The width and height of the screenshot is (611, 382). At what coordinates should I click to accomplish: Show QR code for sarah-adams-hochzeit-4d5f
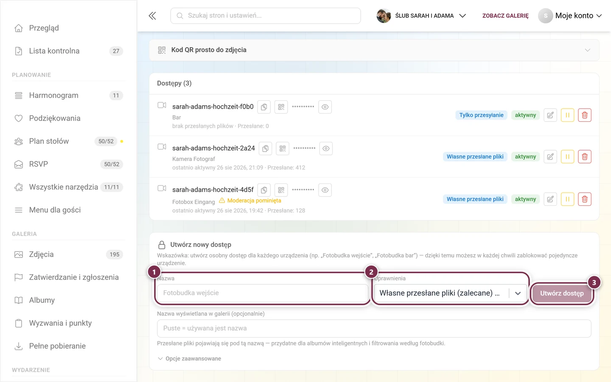coord(281,190)
